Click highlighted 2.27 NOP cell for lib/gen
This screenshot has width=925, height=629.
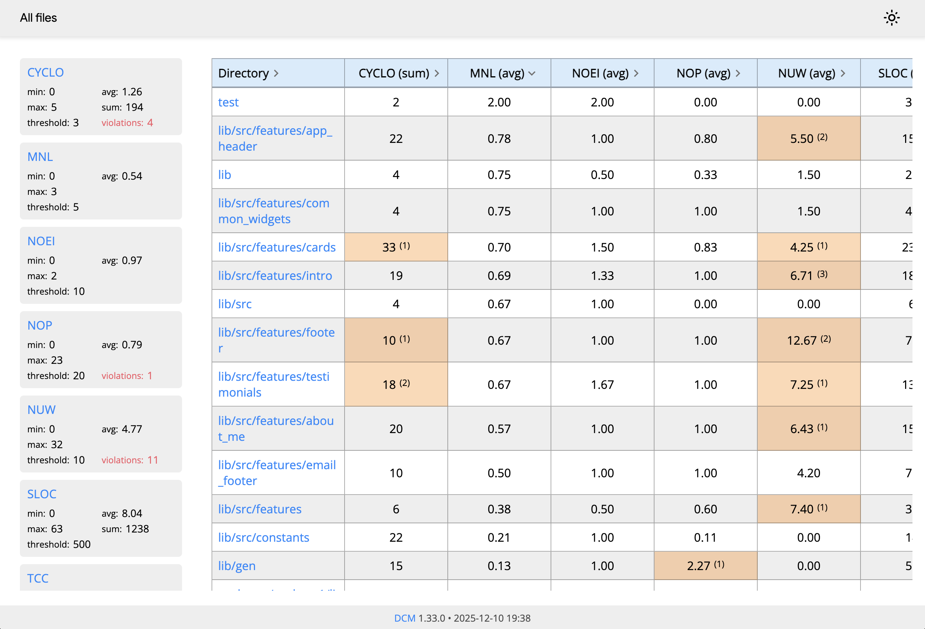(x=705, y=565)
